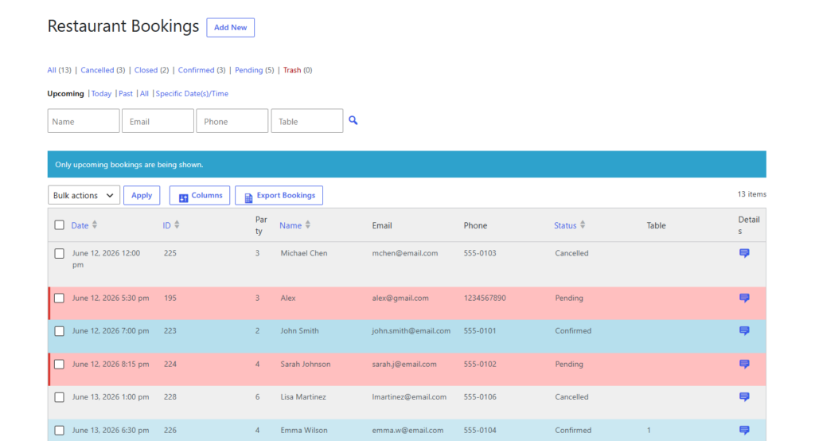
Task: Check the box for Emma Wilson booking
Action: point(59,431)
